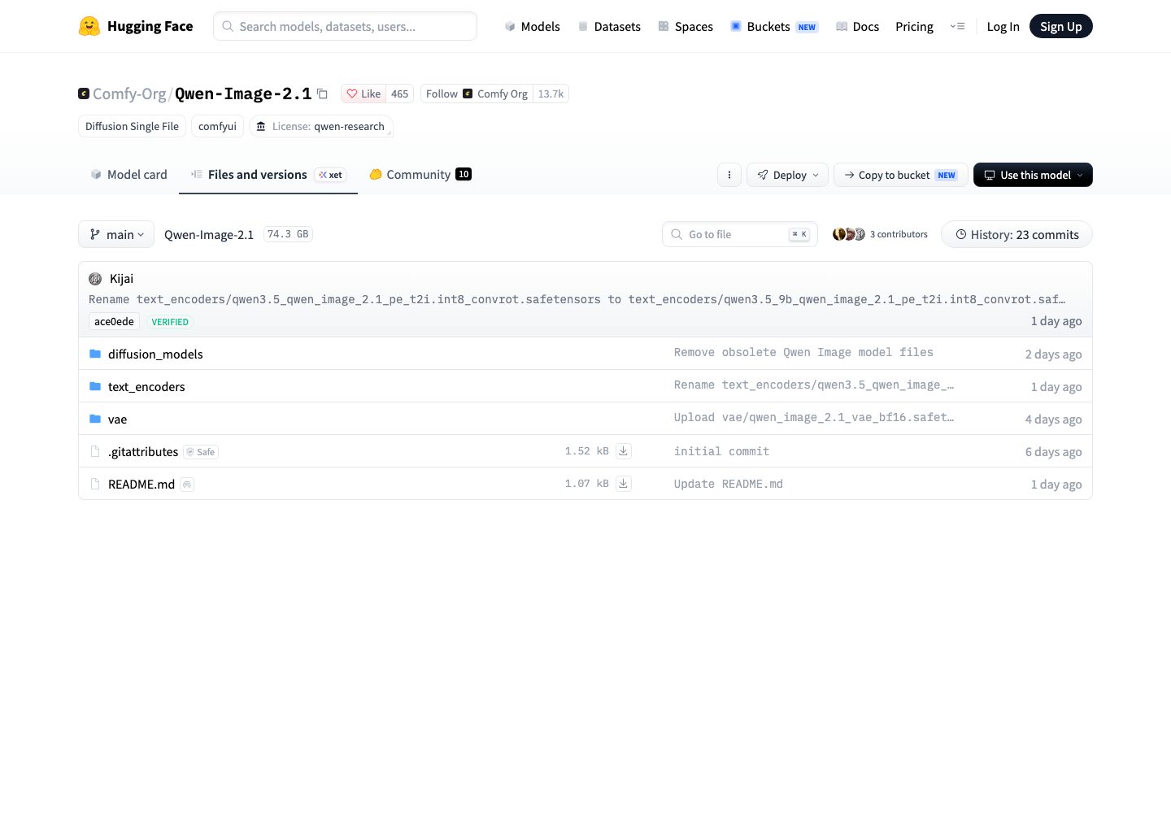Open the 13.7k followers count
1171x813 pixels.
551,93
